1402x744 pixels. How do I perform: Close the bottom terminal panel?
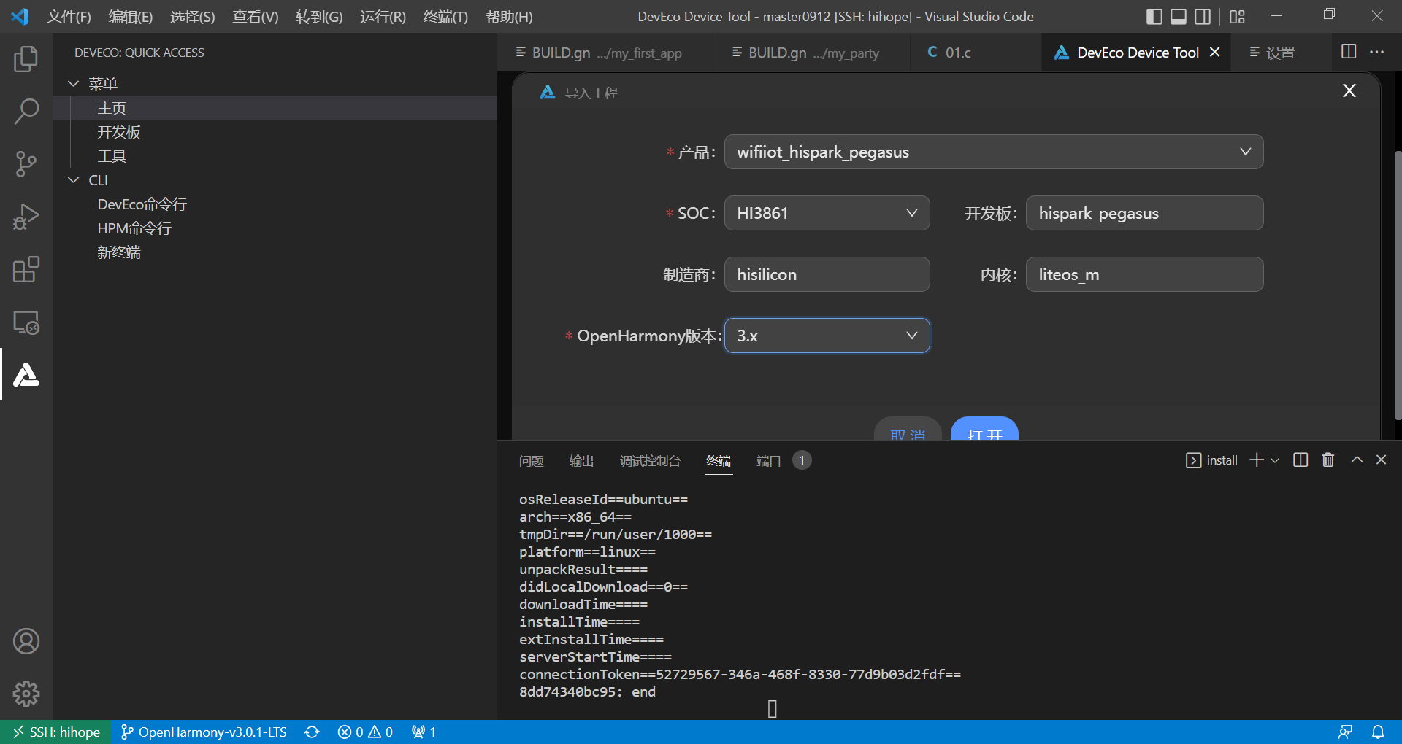(1381, 460)
